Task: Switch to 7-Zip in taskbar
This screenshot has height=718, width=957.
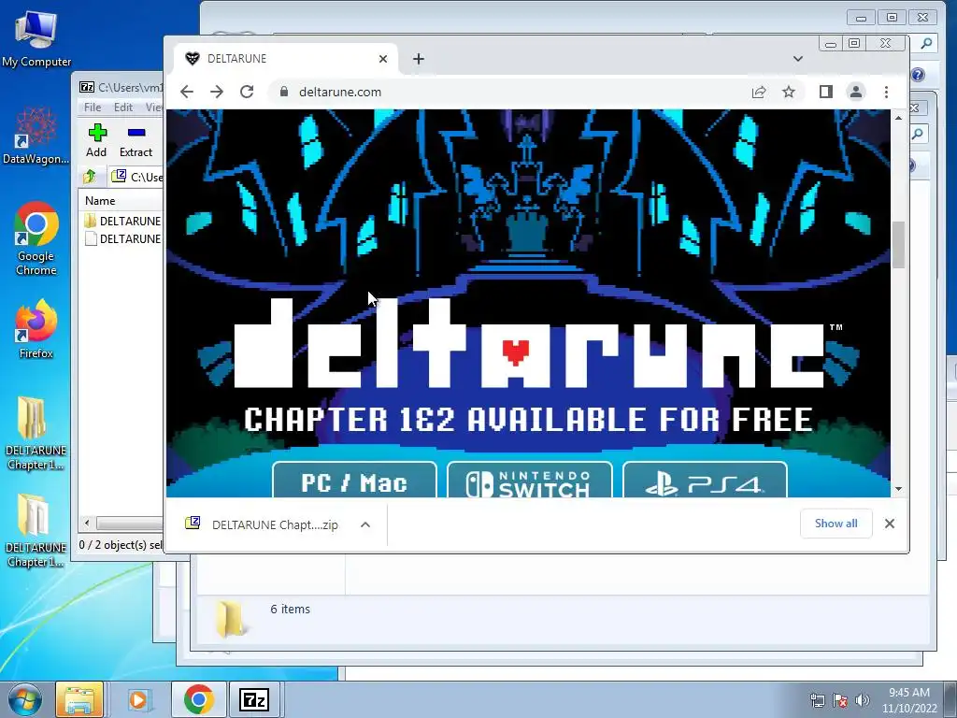Action: (x=254, y=699)
